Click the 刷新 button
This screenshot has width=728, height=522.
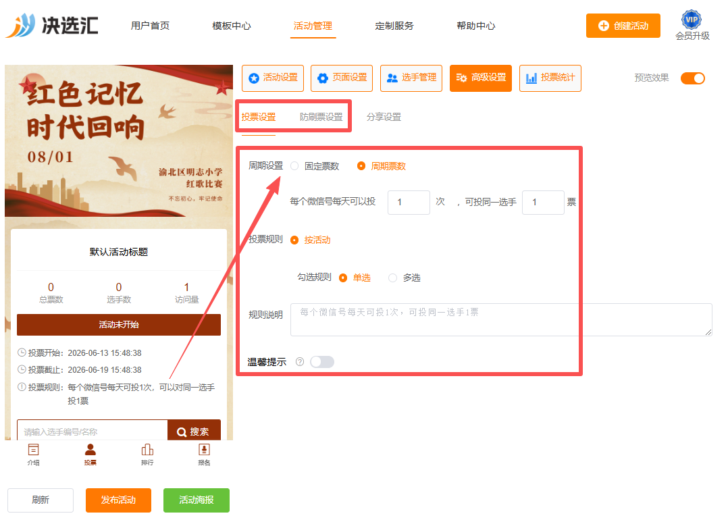click(x=41, y=500)
